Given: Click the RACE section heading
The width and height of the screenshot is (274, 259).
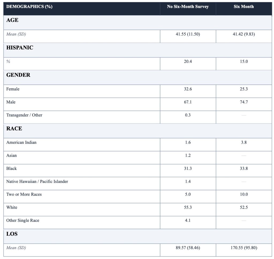Looking at the screenshot, I should pyautogui.click(x=14, y=129).
